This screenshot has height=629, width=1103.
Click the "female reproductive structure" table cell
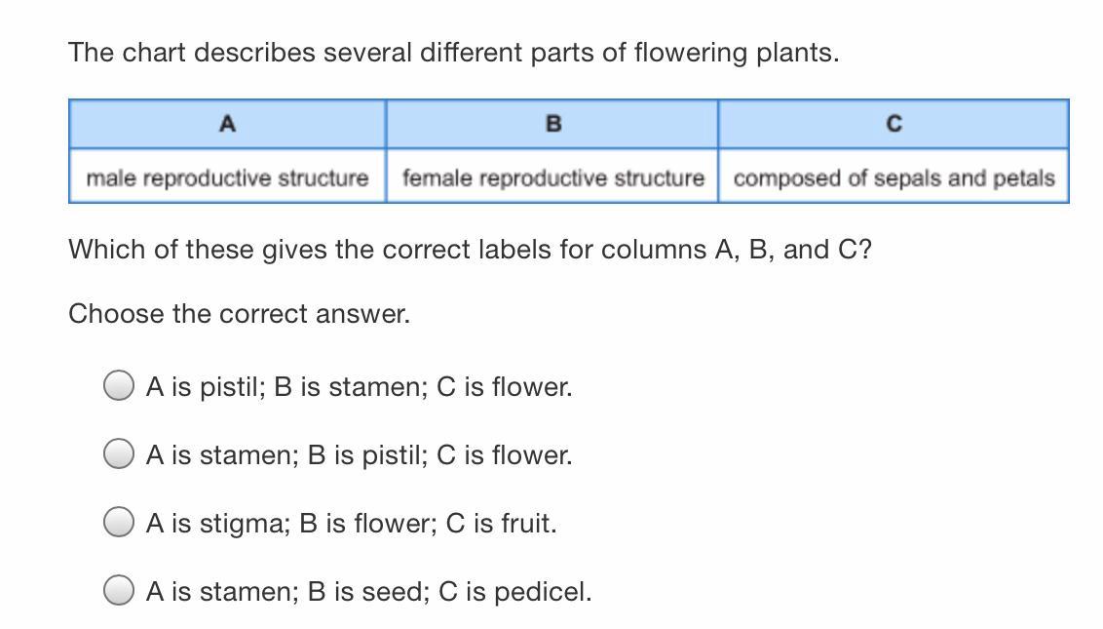[552, 178]
